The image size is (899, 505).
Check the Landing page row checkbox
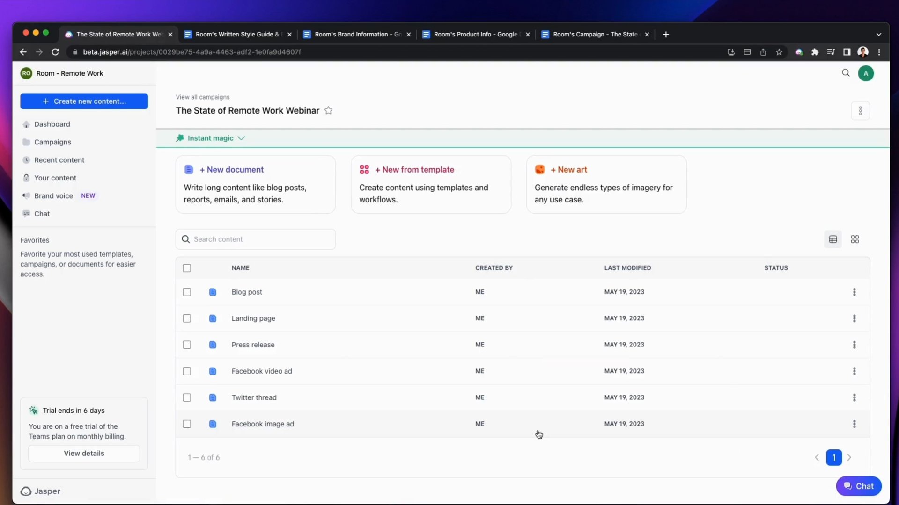click(187, 318)
